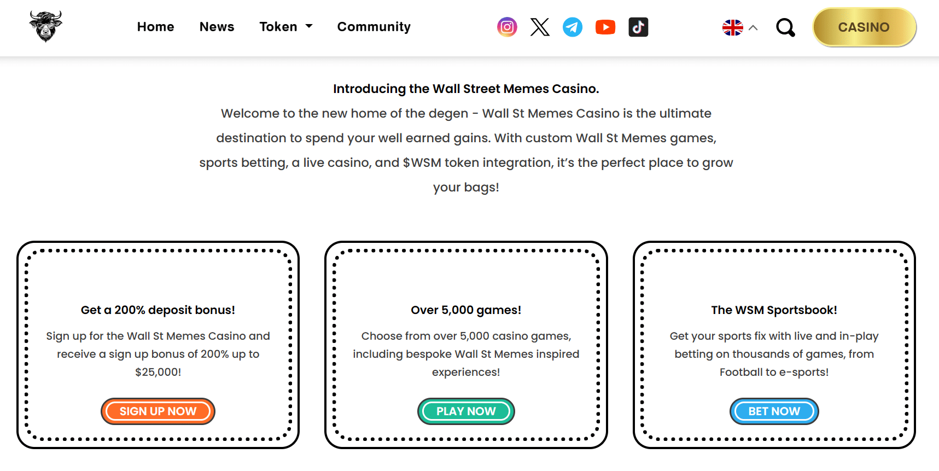The image size is (939, 471).
Task: Click the bull head logo
Action: (46, 25)
